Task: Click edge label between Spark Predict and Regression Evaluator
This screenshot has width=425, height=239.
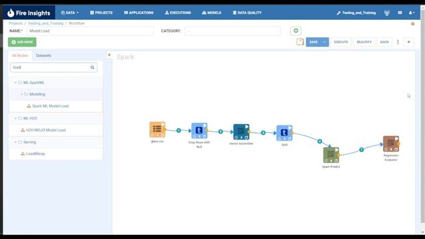Action: click(x=361, y=149)
